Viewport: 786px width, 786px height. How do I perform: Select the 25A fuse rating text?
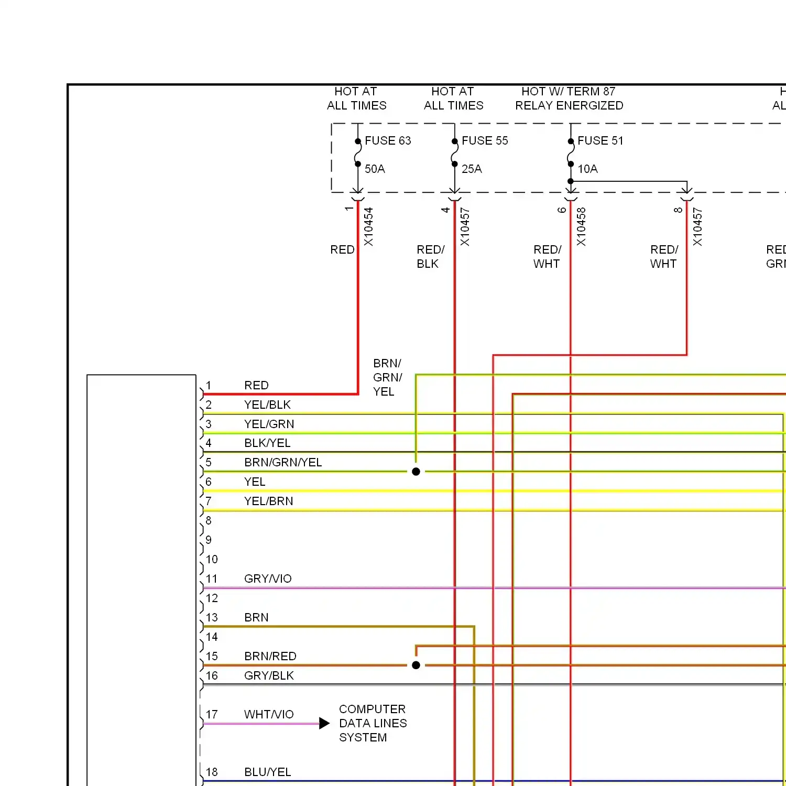pyautogui.click(x=472, y=169)
